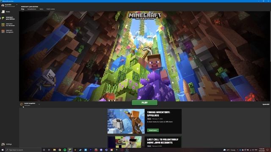271x152 pixels.
Task: Open the Move Java Accounts article thumbnail
Action: click(126, 142)
